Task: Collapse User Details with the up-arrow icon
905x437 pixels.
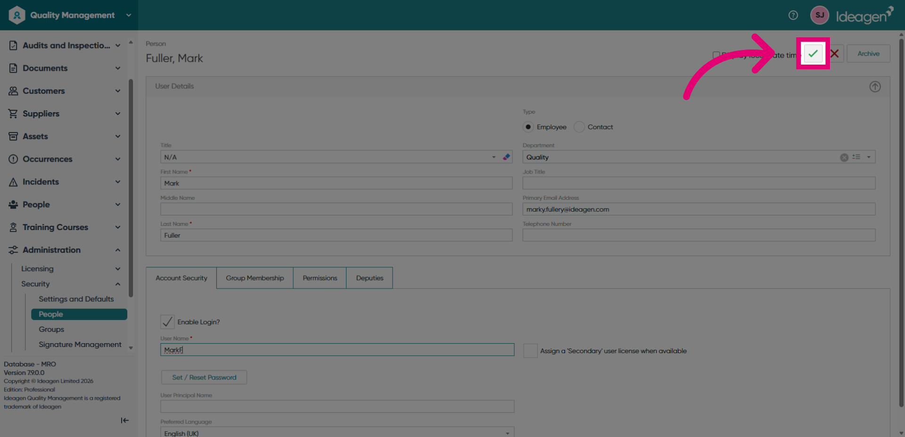Action: click(x=875, y=87)
